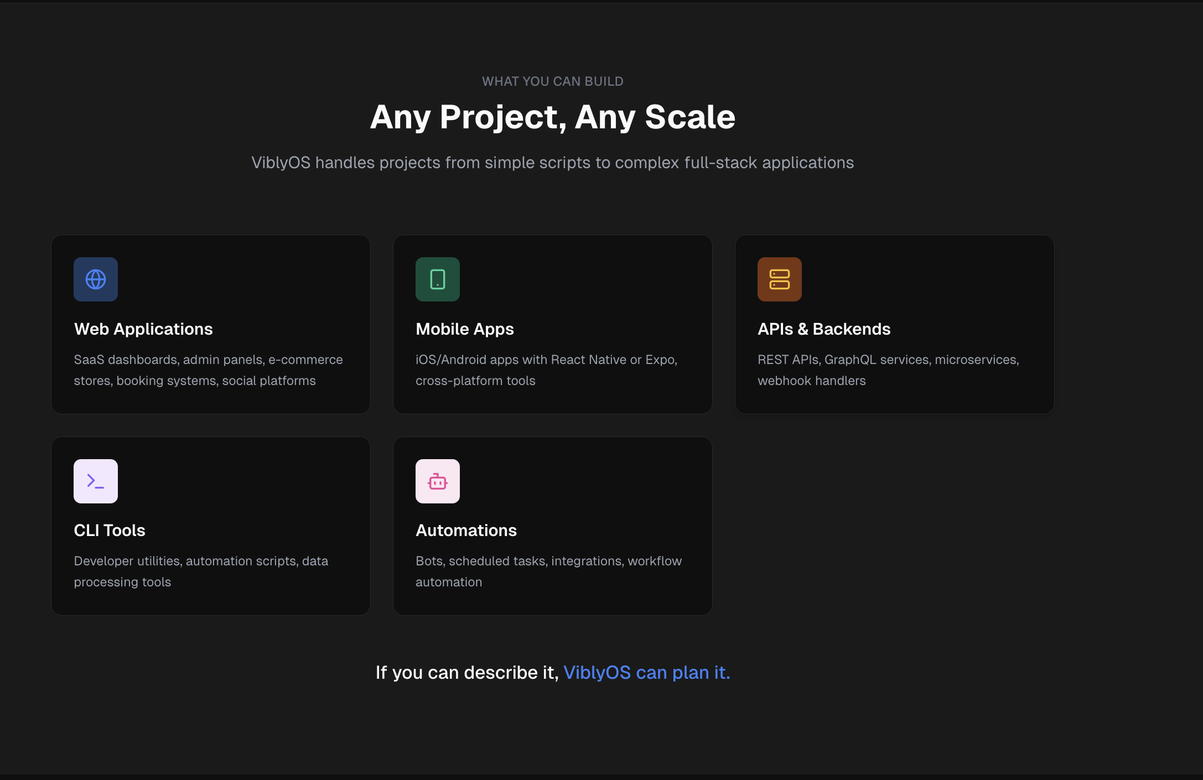Image resolution: width=1203 pixels, height=780 pixels.
Task: Click the APIs & Backends heading
Action: pyautogui.click(x=823, y=329)
